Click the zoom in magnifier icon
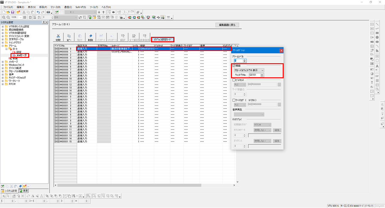Viewport: 385px width, 208px height. click(3, 17)
